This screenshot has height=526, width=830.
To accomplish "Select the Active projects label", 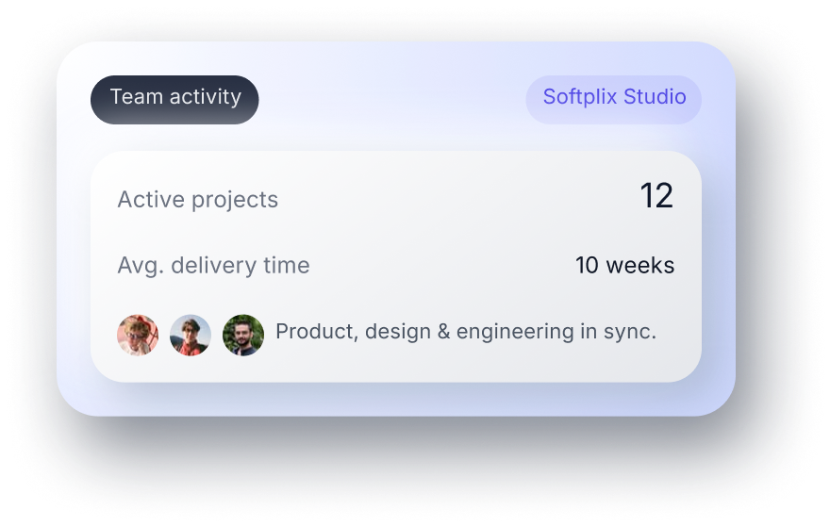I will pyautogui.click(x=197, y=200).
